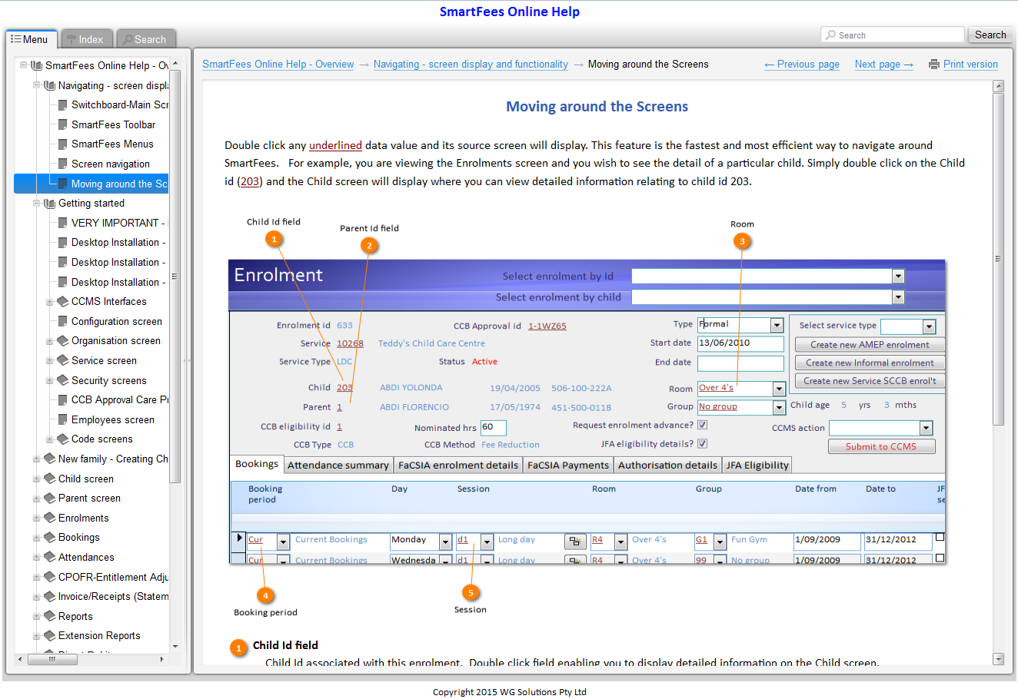Click Create new AMEP enrolment button

coord(870,345)
